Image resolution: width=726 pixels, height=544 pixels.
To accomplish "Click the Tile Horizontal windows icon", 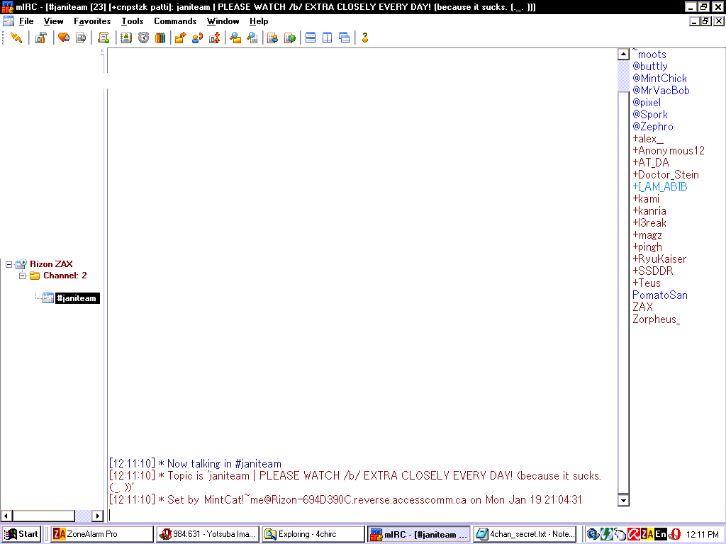I will pos(311,38).
